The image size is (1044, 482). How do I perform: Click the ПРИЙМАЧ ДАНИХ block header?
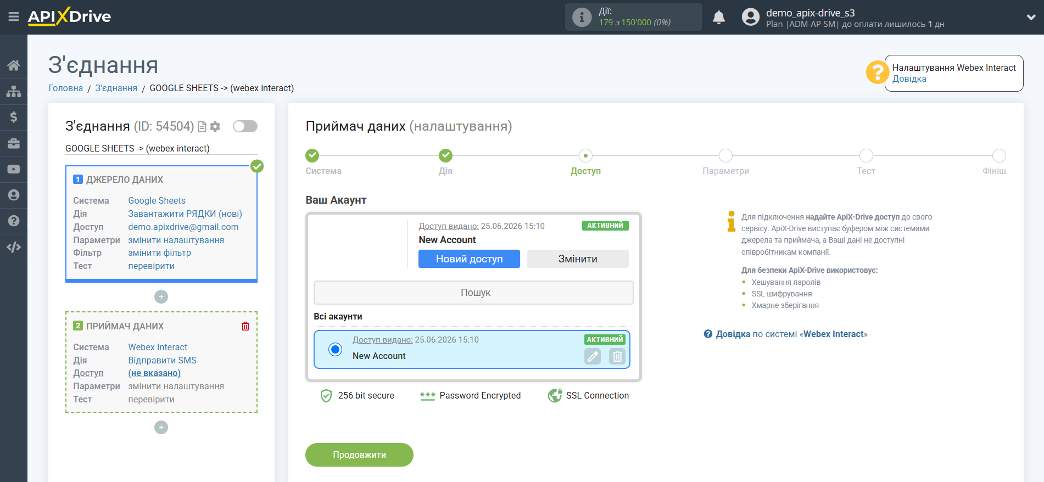click(x=125, y=326)
